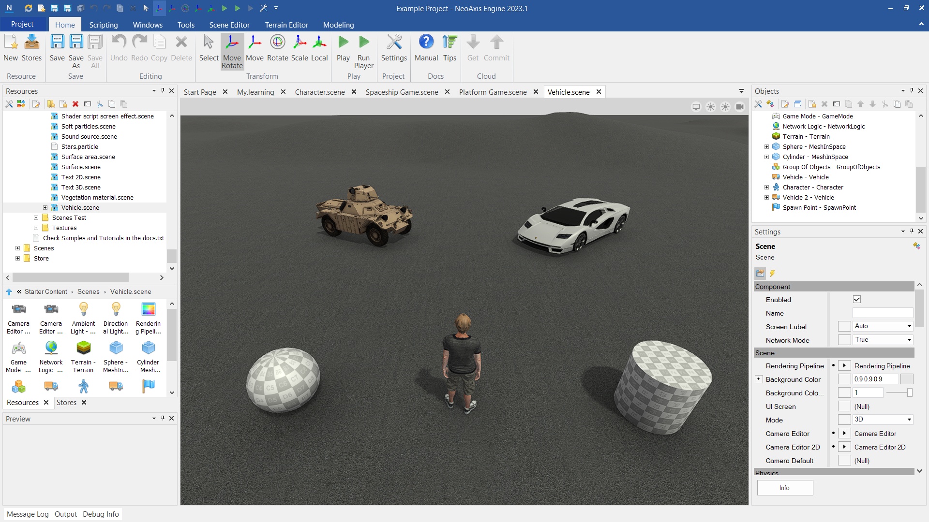Open the Manual help docs

coord(426,48)
